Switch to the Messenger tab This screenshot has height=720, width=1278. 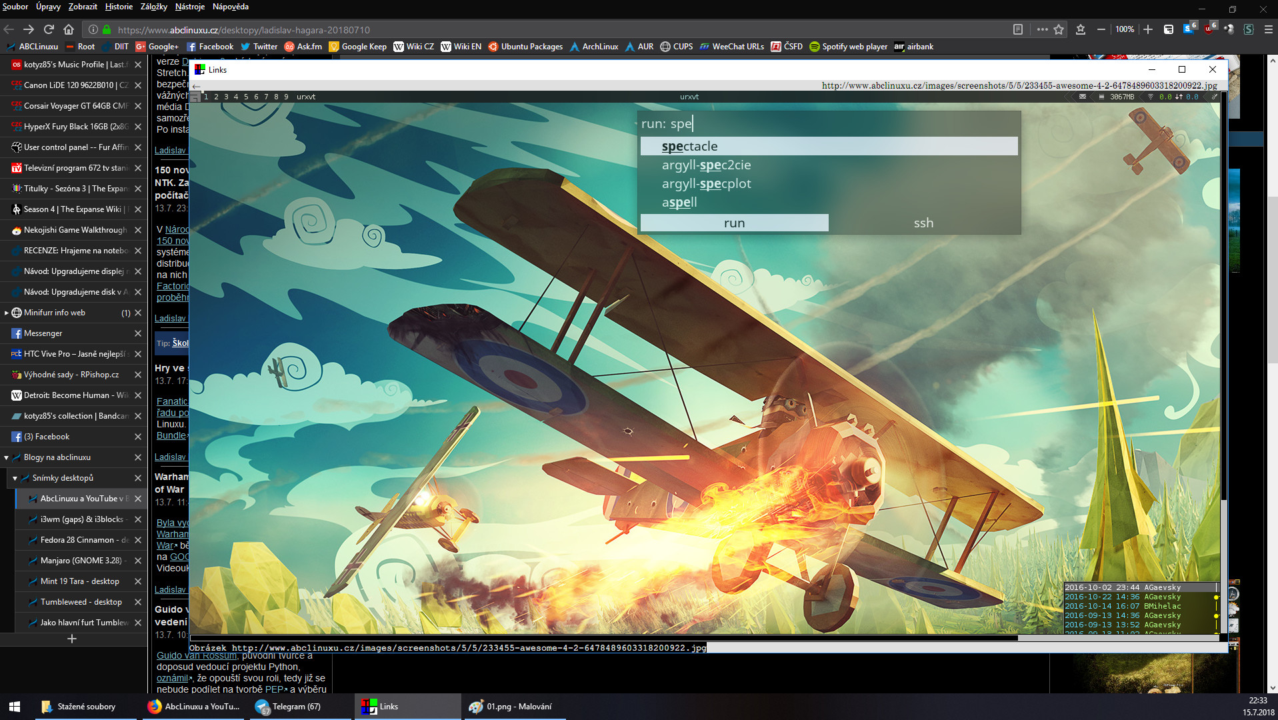coord(73,333)
